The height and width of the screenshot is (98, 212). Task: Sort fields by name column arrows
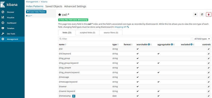point(66,45)
